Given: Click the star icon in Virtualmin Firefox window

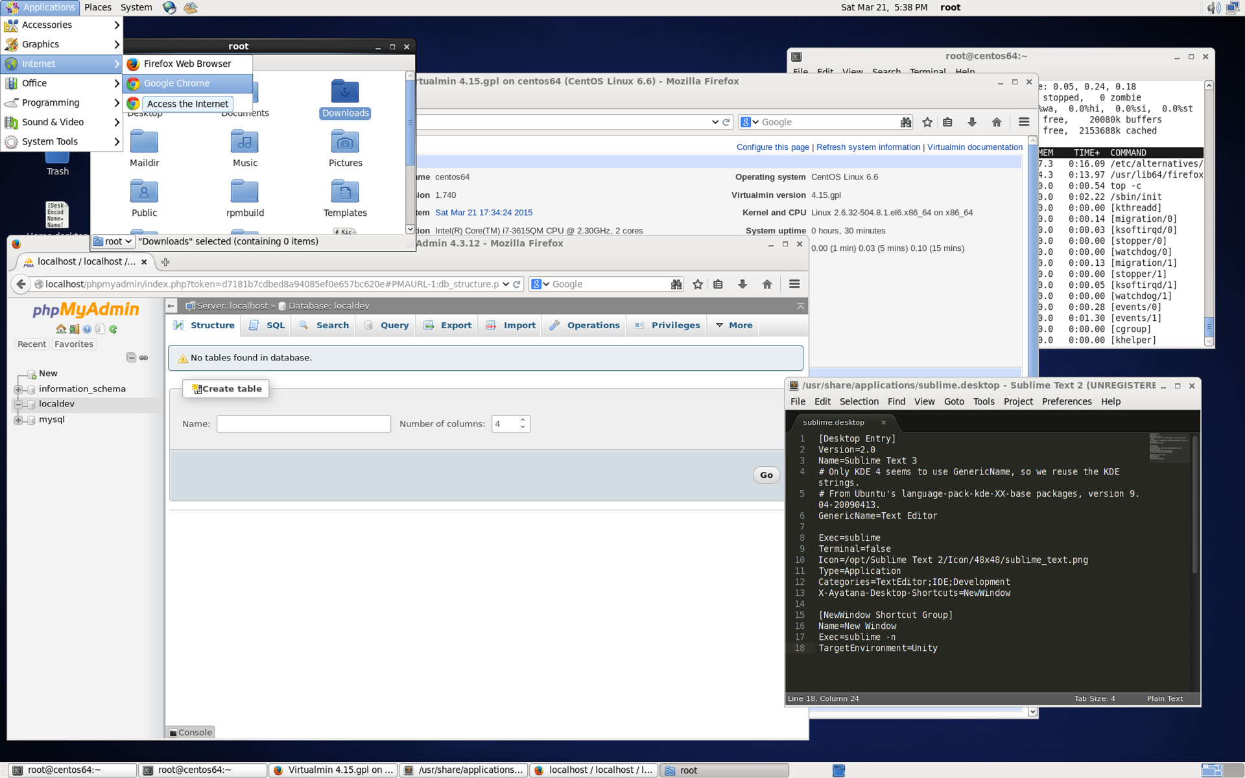Looking at the screenshot, I should coord(927,122).
